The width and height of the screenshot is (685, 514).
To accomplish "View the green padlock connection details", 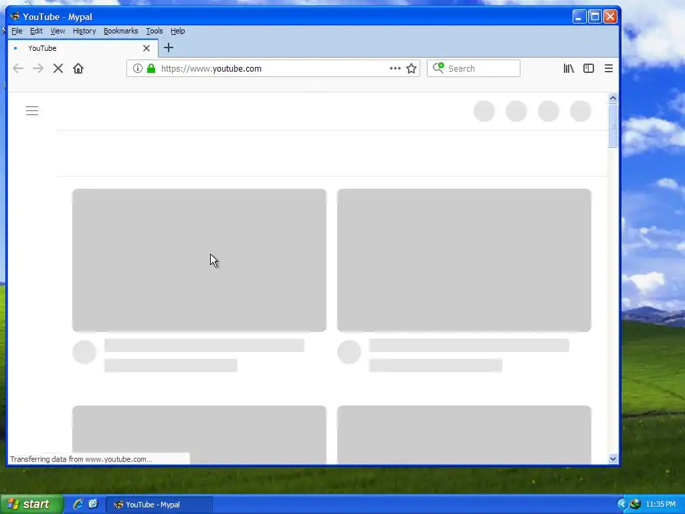I will (151, 69).
